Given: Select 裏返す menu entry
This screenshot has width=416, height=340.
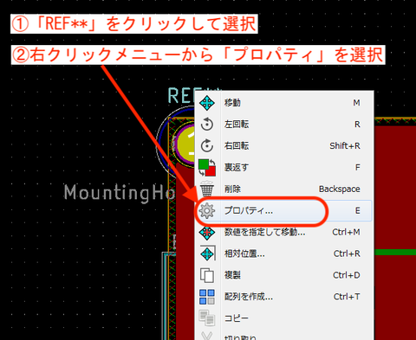Looking at the screenshot, I should tap(283, 167).
